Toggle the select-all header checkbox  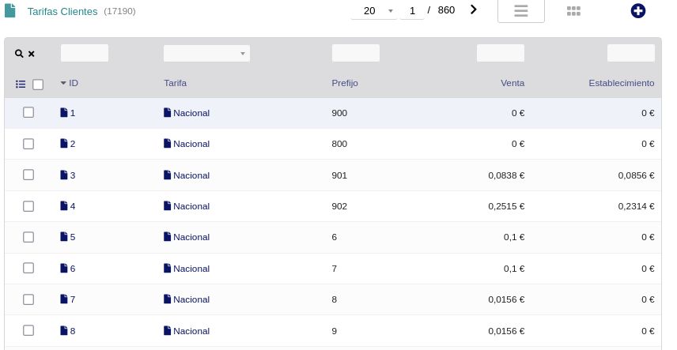38,85
